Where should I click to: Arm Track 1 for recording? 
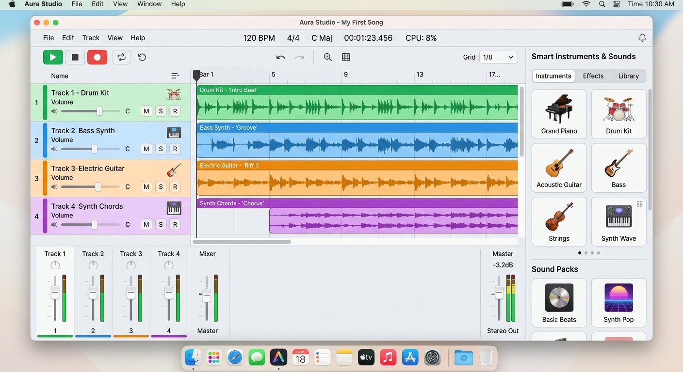(x=175, y=111)
